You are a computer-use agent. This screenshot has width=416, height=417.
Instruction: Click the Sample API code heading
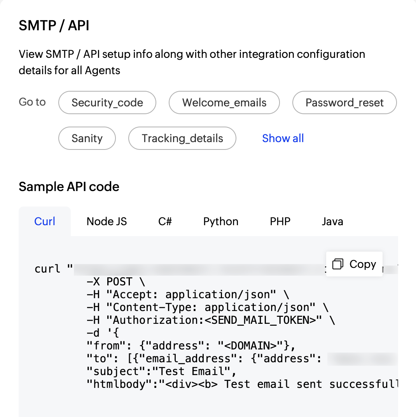[69, 187]
